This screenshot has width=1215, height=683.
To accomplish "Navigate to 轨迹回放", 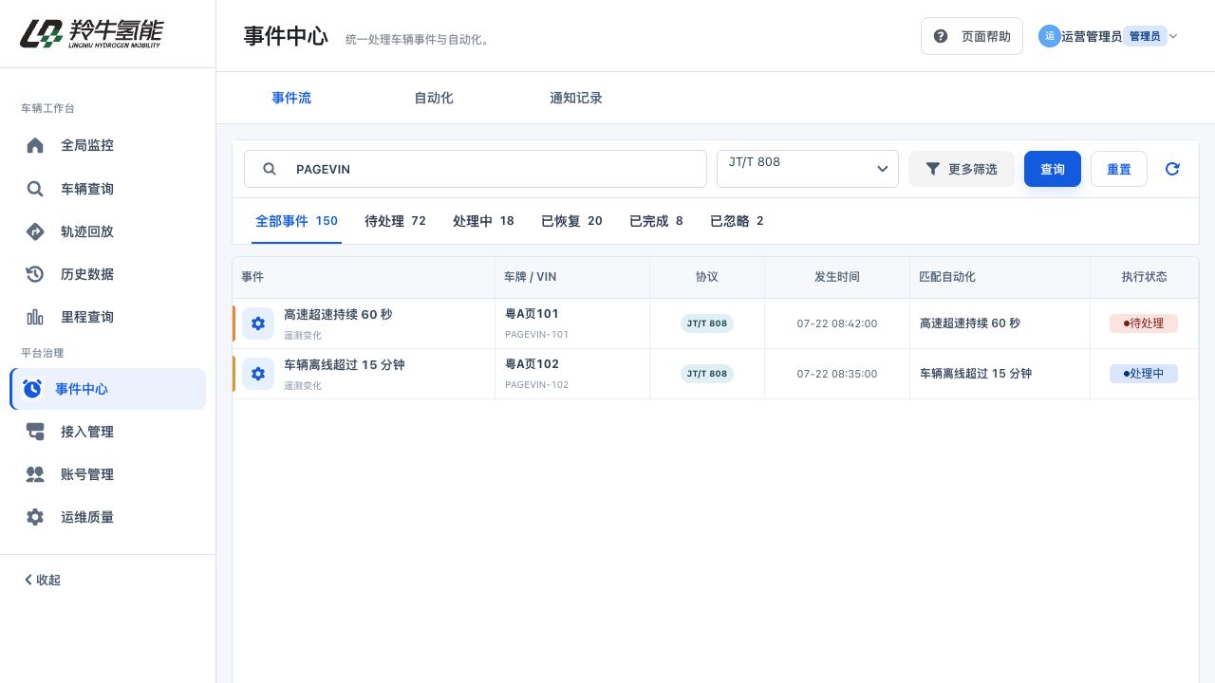I will (107, 231).
